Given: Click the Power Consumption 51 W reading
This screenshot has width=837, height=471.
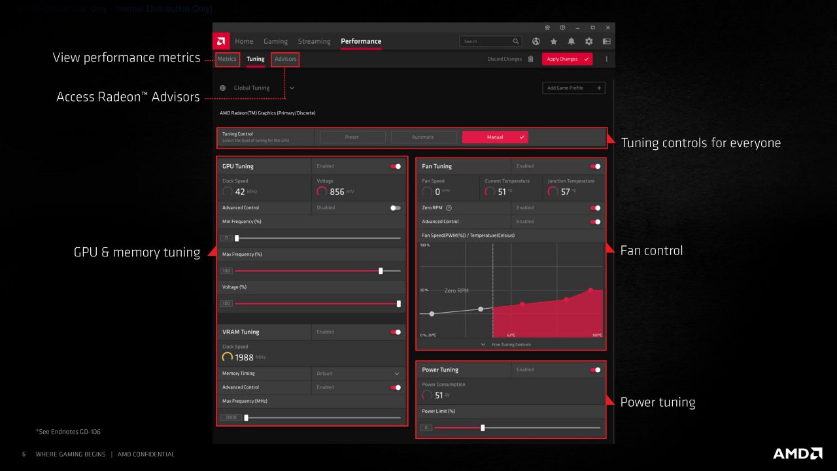Looking at the screenshot, I should click(x=437, y=395).
